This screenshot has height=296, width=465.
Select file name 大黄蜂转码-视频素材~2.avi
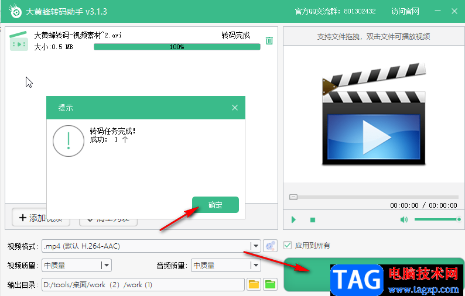[x=78, y=35]
